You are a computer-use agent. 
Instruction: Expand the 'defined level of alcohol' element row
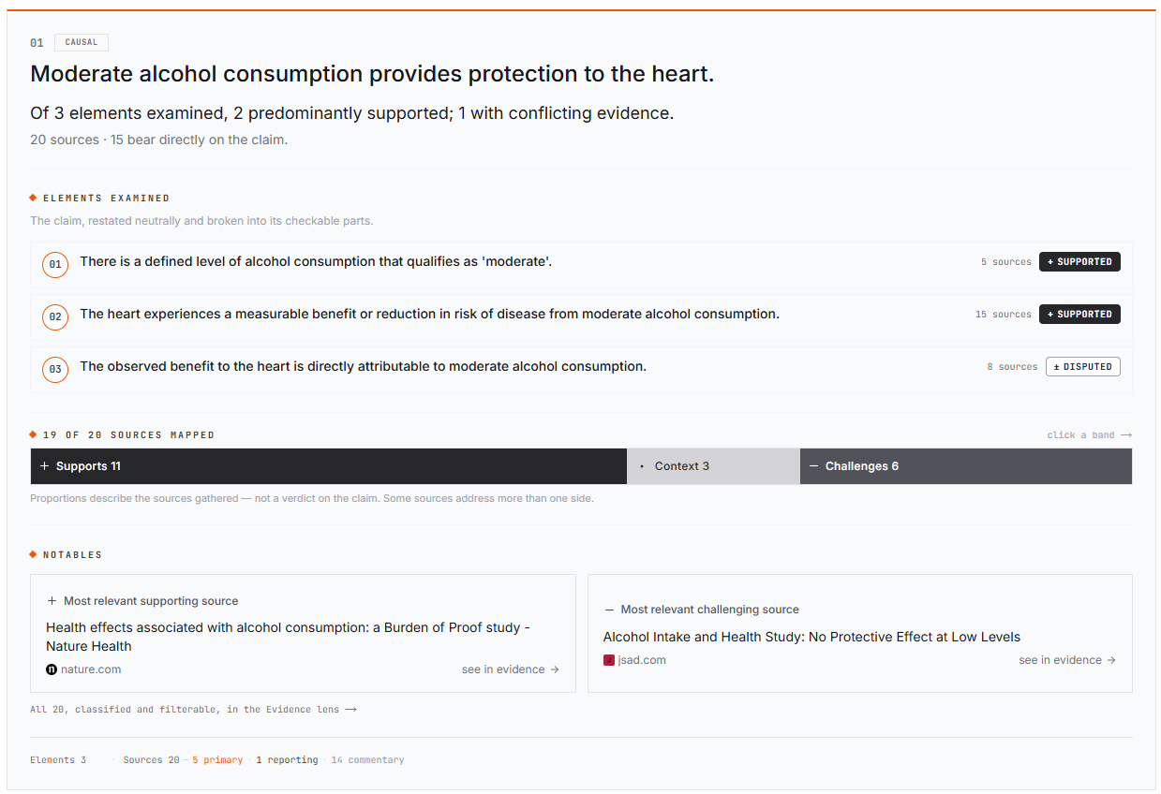[581, 265]
